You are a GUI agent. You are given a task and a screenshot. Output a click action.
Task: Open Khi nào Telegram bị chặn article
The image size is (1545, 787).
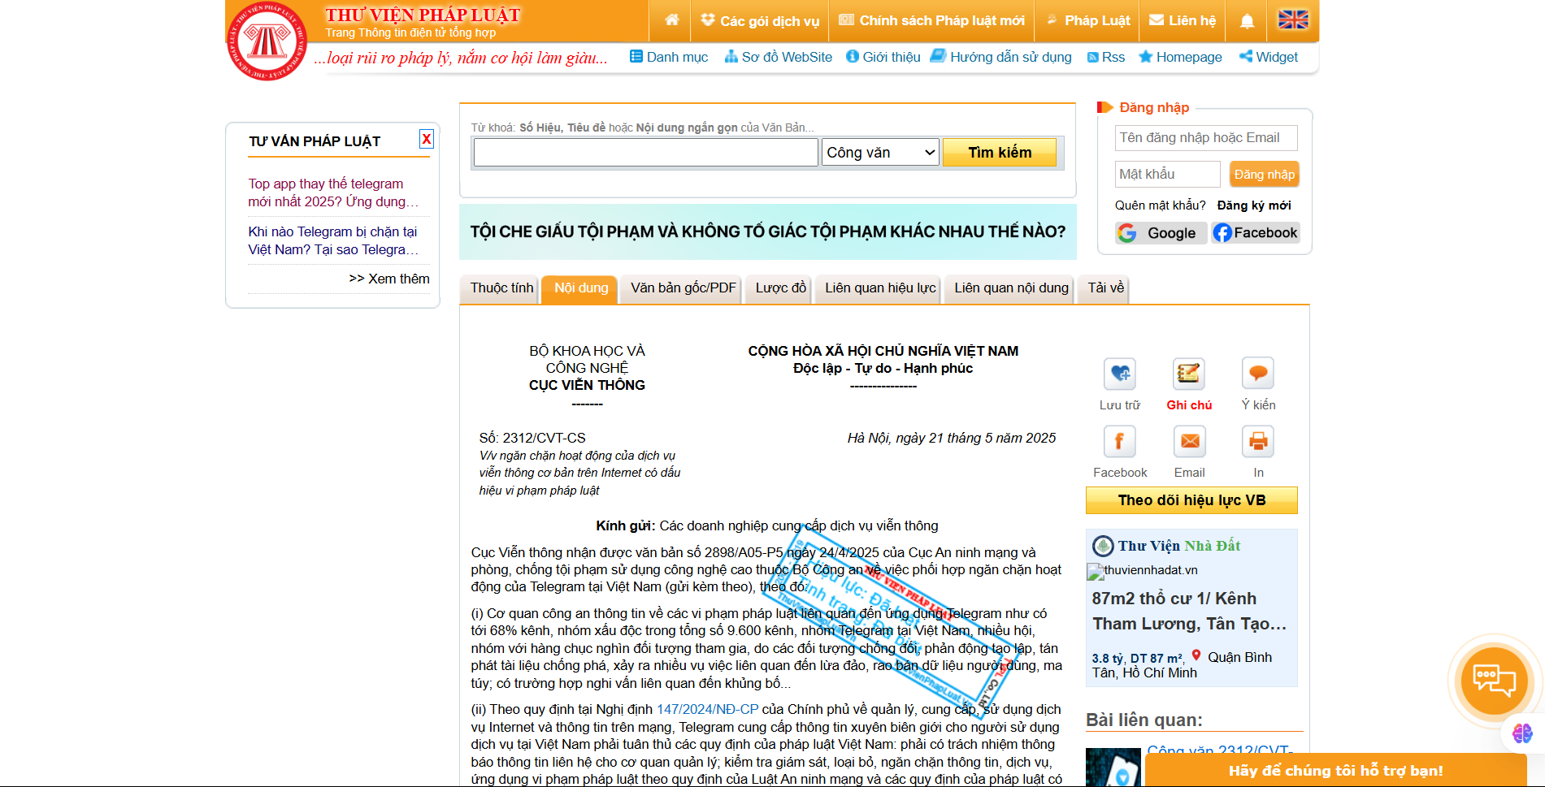tap(333, 240)
